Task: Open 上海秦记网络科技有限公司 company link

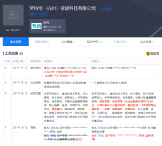Action: pos(71,72)
